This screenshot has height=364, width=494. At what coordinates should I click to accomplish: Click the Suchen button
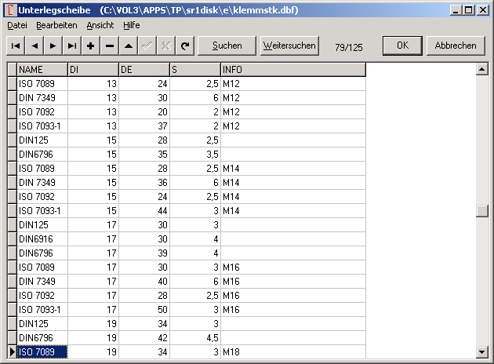(227, 45)
